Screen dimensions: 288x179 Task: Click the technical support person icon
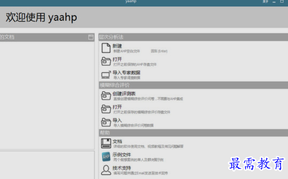(106, 170)
